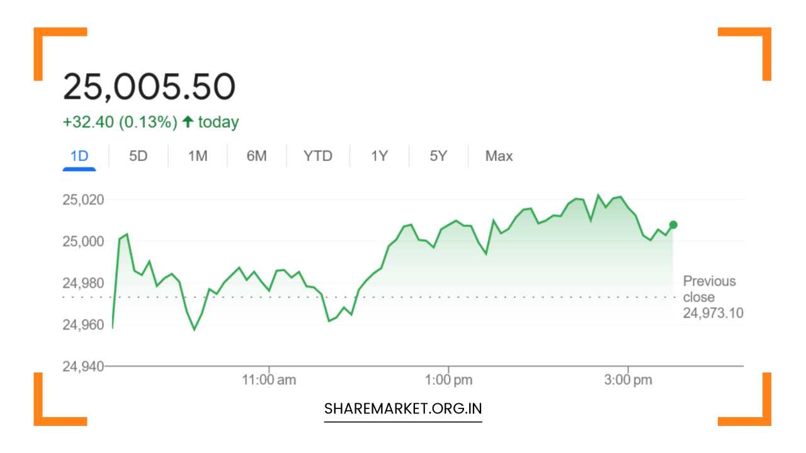
Task: Open the SHAREMARKET.ORG.IN link
Action: tap(403, 408)
